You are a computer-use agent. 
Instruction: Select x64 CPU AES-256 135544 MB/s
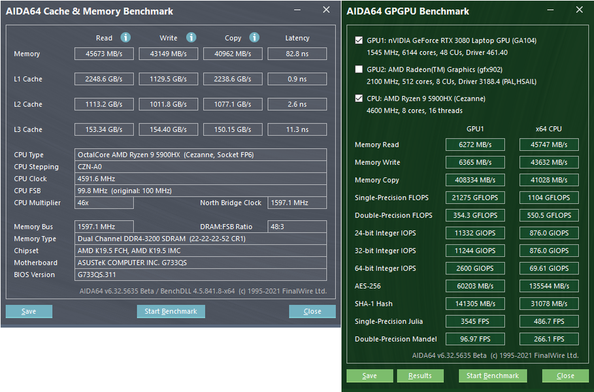pyautogui.click(x=549, y=286)
